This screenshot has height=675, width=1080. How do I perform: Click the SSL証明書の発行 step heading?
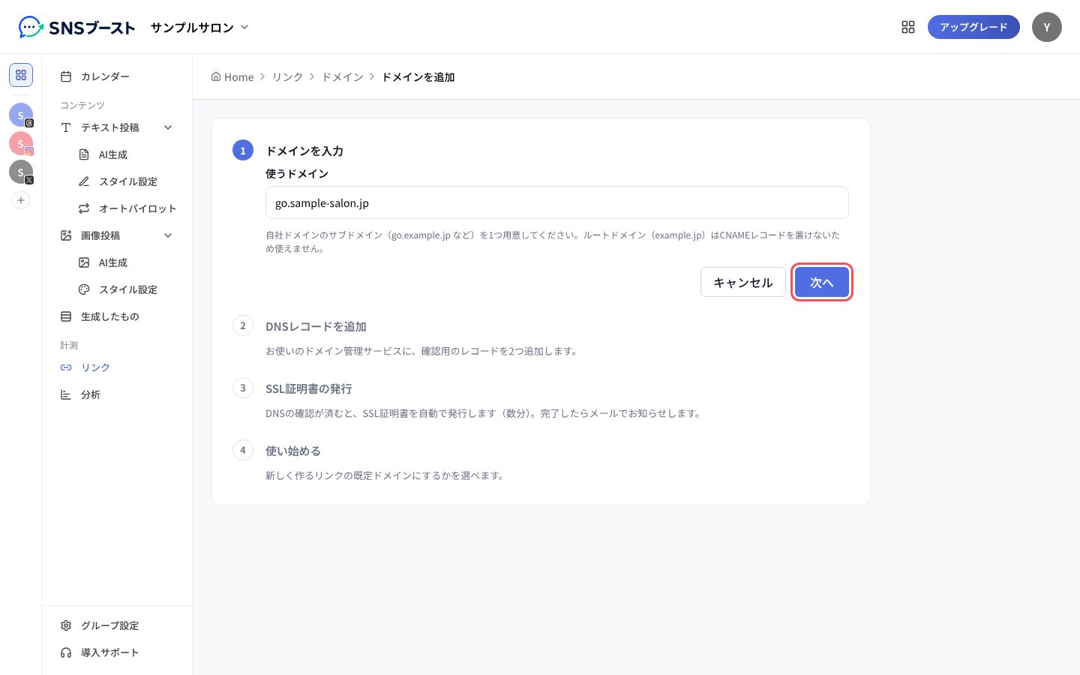308,388
